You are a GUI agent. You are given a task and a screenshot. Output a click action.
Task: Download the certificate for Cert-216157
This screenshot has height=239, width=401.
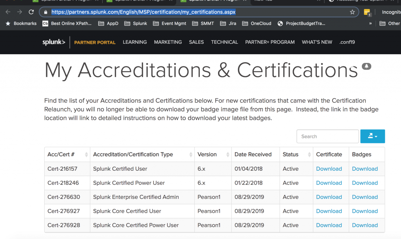pyautogui.click(x=329, y=169)
